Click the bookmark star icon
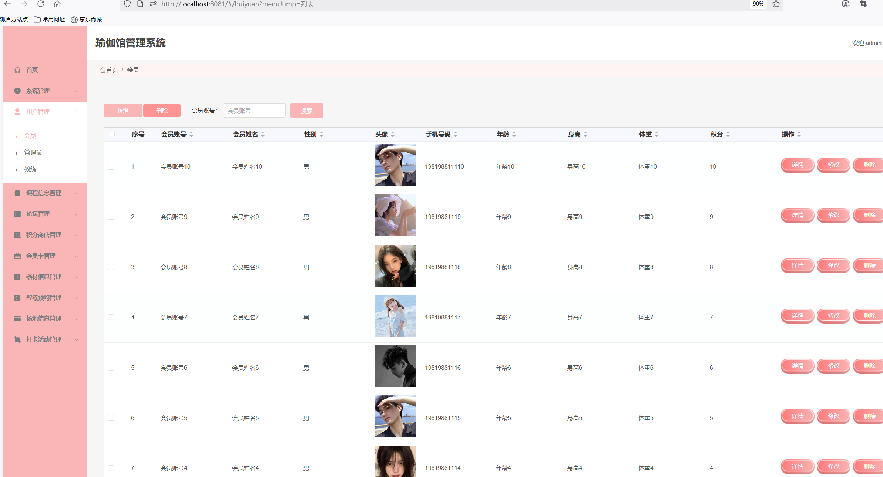This screenshot has width=883, height=477. [x=776, y=4]
